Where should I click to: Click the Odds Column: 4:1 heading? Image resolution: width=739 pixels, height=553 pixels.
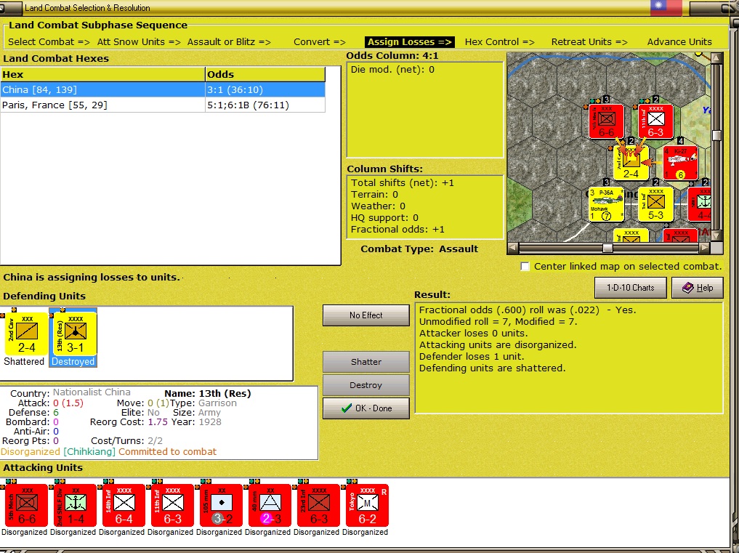(x=392, y=56)
